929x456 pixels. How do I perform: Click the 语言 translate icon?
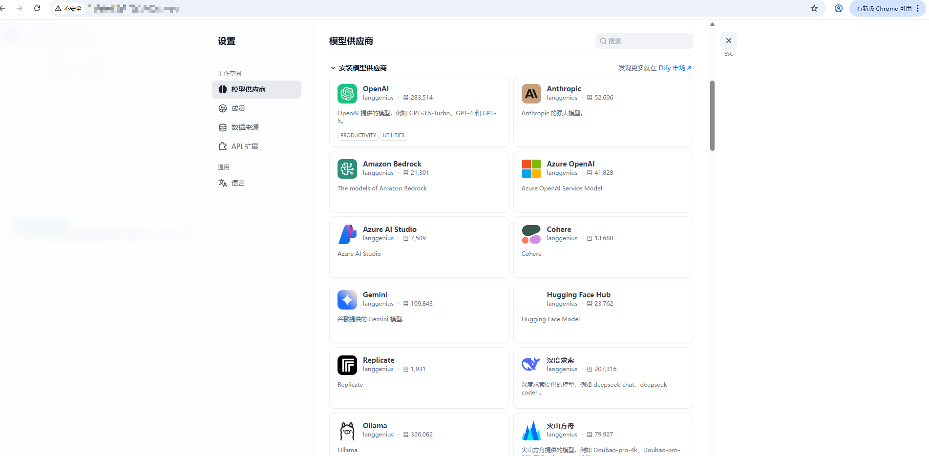click(223, 183)
